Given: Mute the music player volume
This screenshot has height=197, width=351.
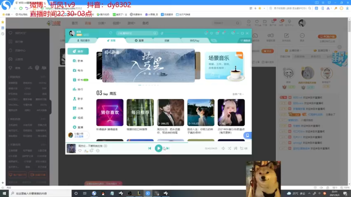Looking at the screenshot, I should 223,148.
